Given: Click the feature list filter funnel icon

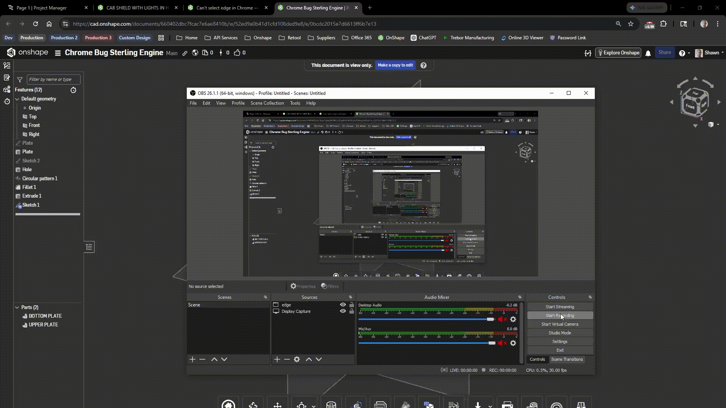Looking at the screenshot, I should (20, 80).
